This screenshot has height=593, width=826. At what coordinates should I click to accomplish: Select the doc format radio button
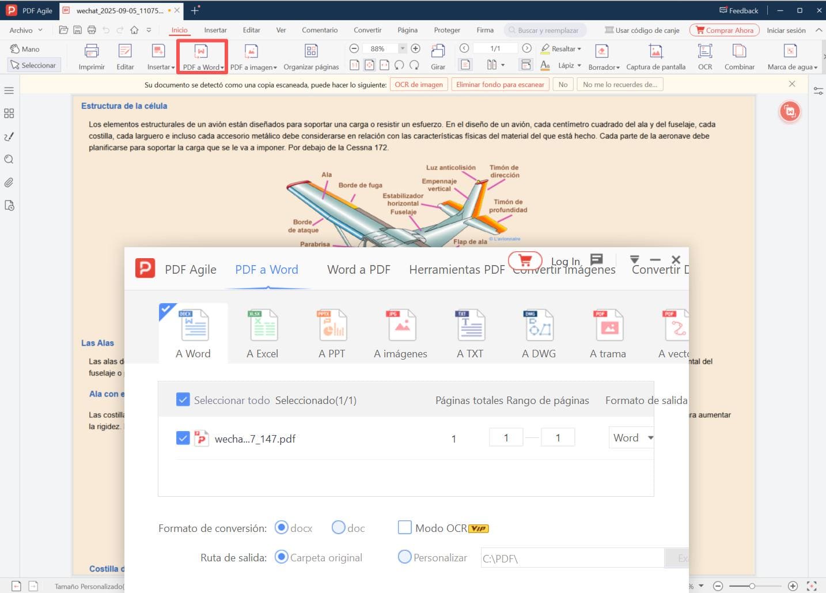pos(339,527)
